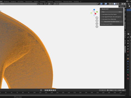Enable Use assets from Sketchfab checkbox
131x98 pixels.
pyautogui.click(x=101, y=19)
